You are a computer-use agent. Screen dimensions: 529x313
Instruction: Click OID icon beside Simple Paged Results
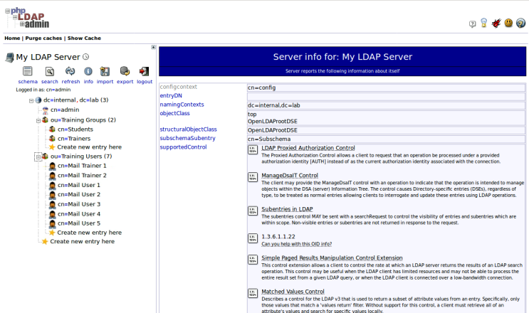(253, 260)
